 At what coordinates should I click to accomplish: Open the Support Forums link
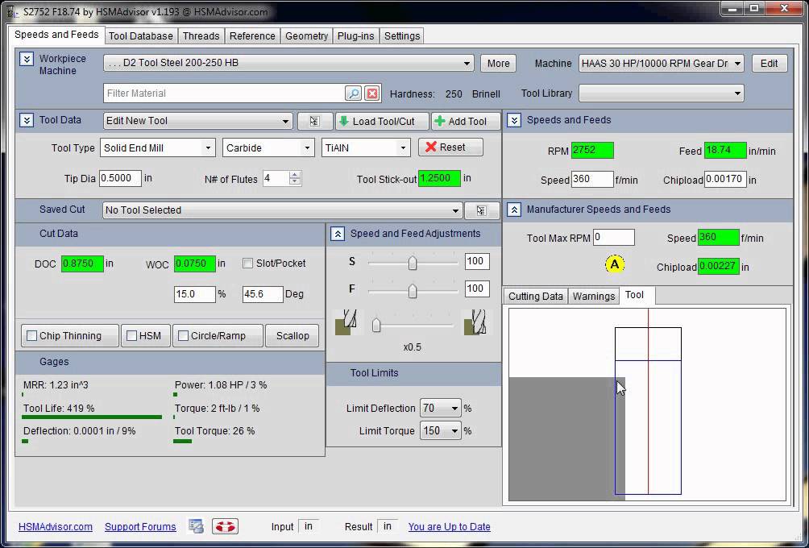point(140,527)
